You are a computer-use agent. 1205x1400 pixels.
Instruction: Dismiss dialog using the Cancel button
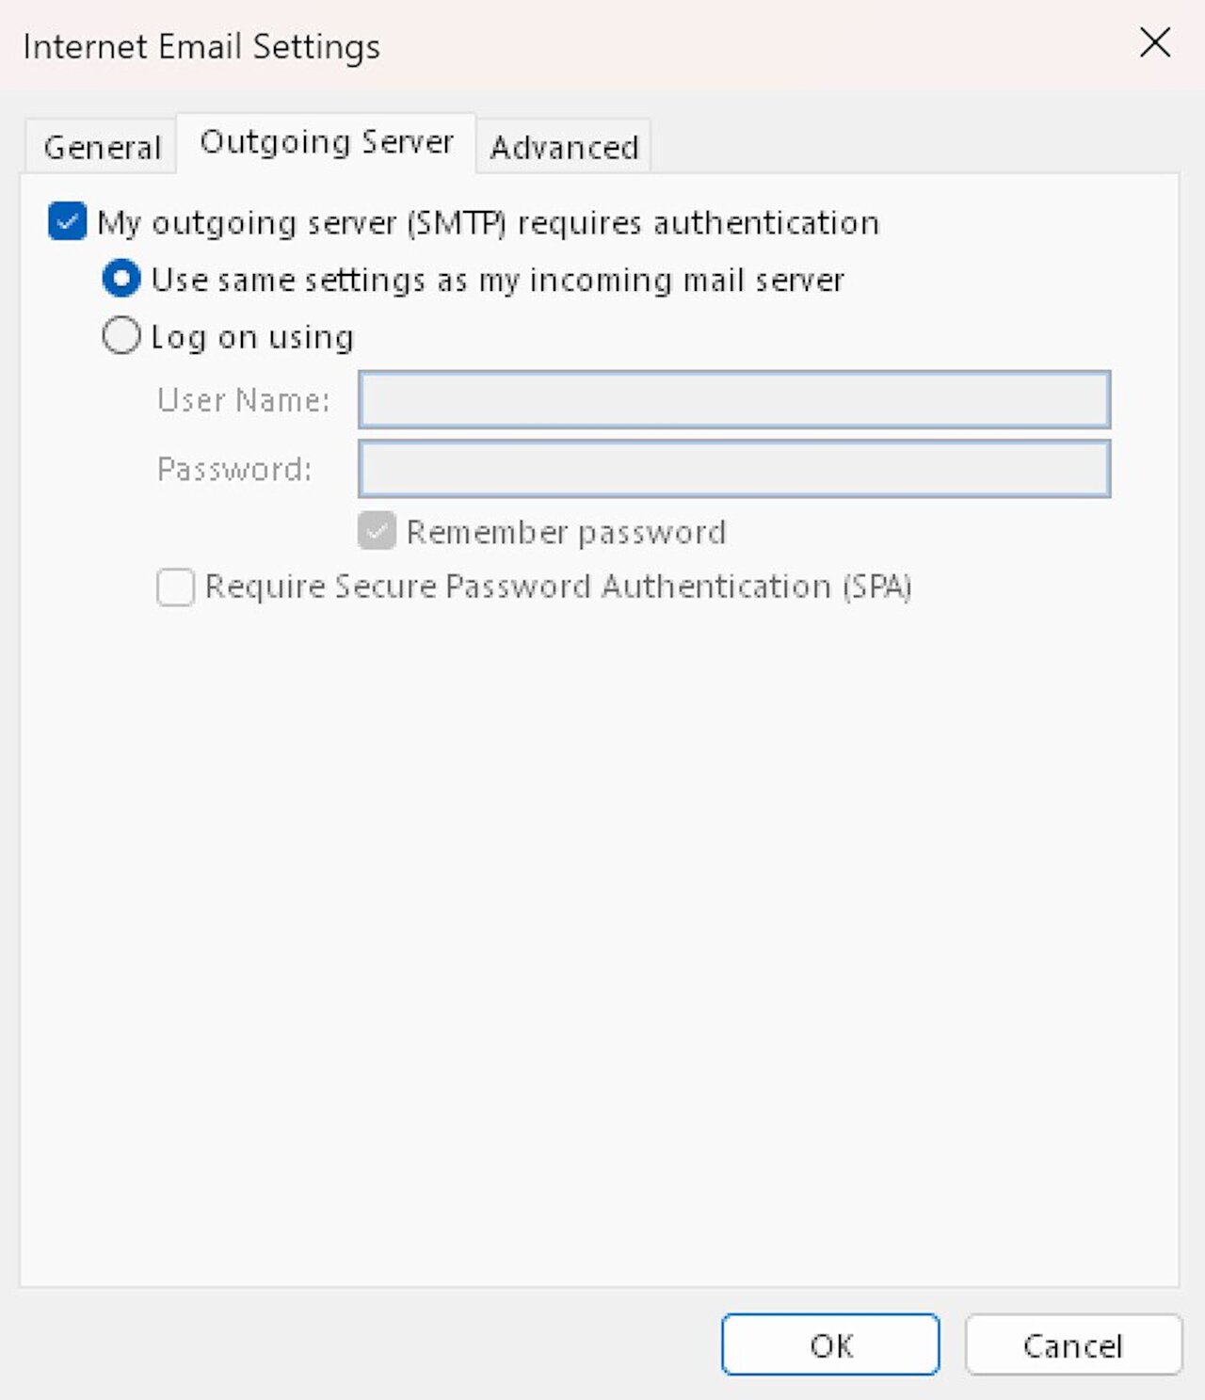1073,1344
